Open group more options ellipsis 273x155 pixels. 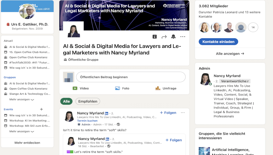pos(183,37)
